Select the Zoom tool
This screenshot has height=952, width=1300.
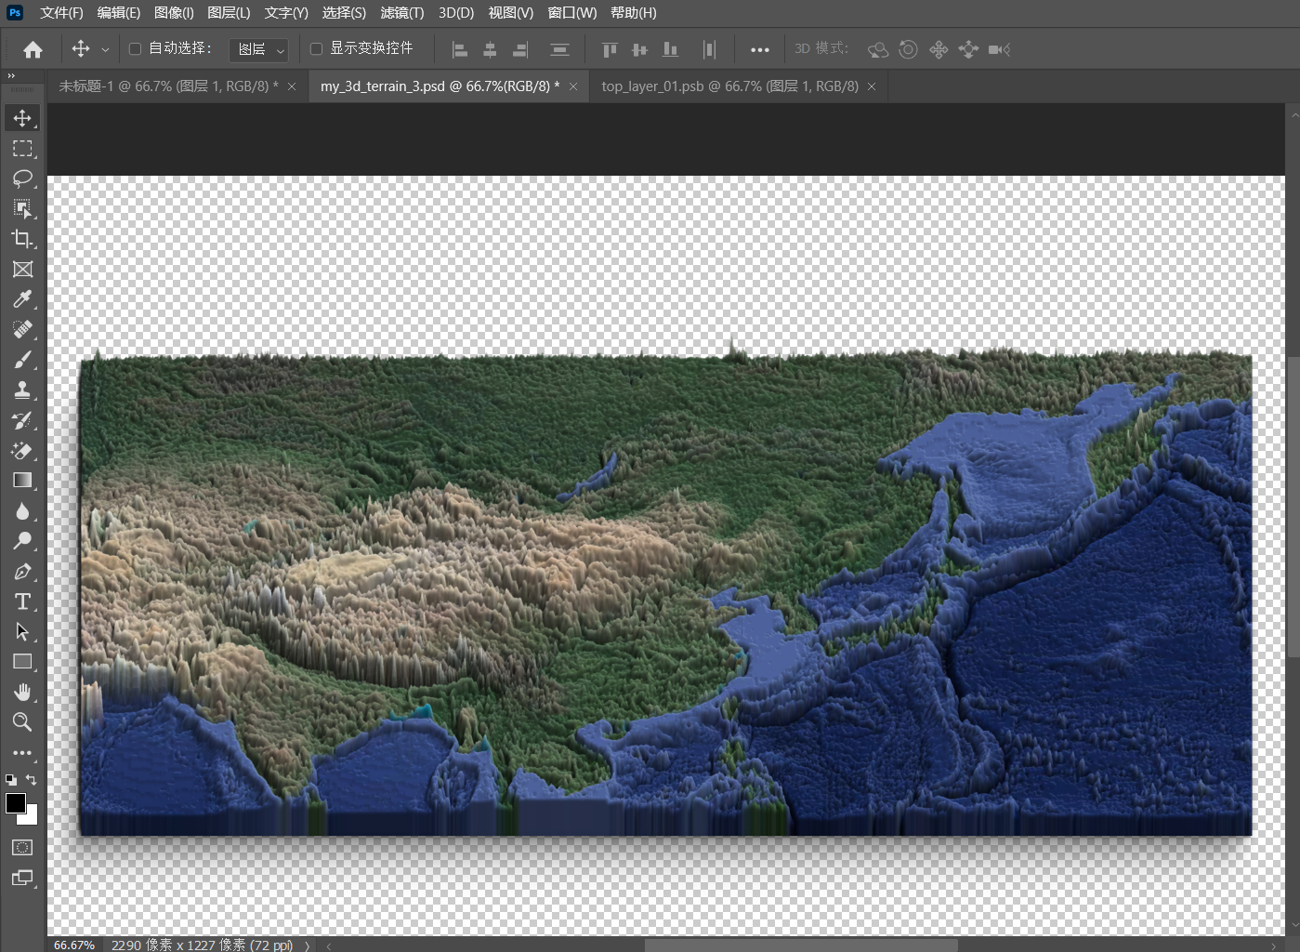coord(22,722)
